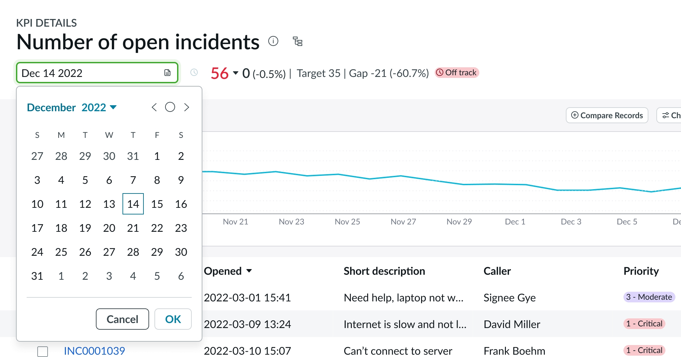Screen dimensions: 681x357
Task: Go to previous month with left chevron
Action: pyautogui.click(x=154, y=107)
